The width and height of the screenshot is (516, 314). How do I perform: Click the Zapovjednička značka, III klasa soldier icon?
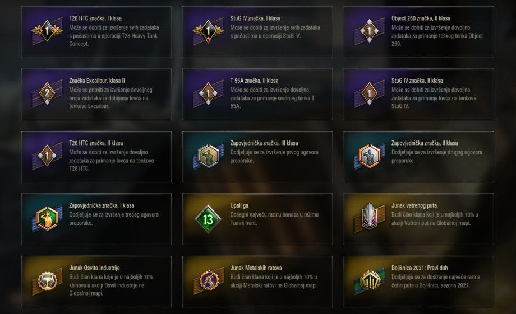coord(208,156)
